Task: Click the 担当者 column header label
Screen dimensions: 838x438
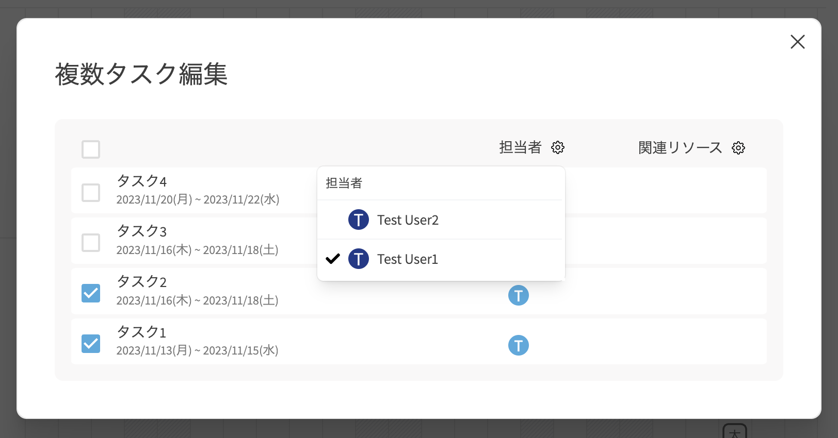Action: (520, 147)
